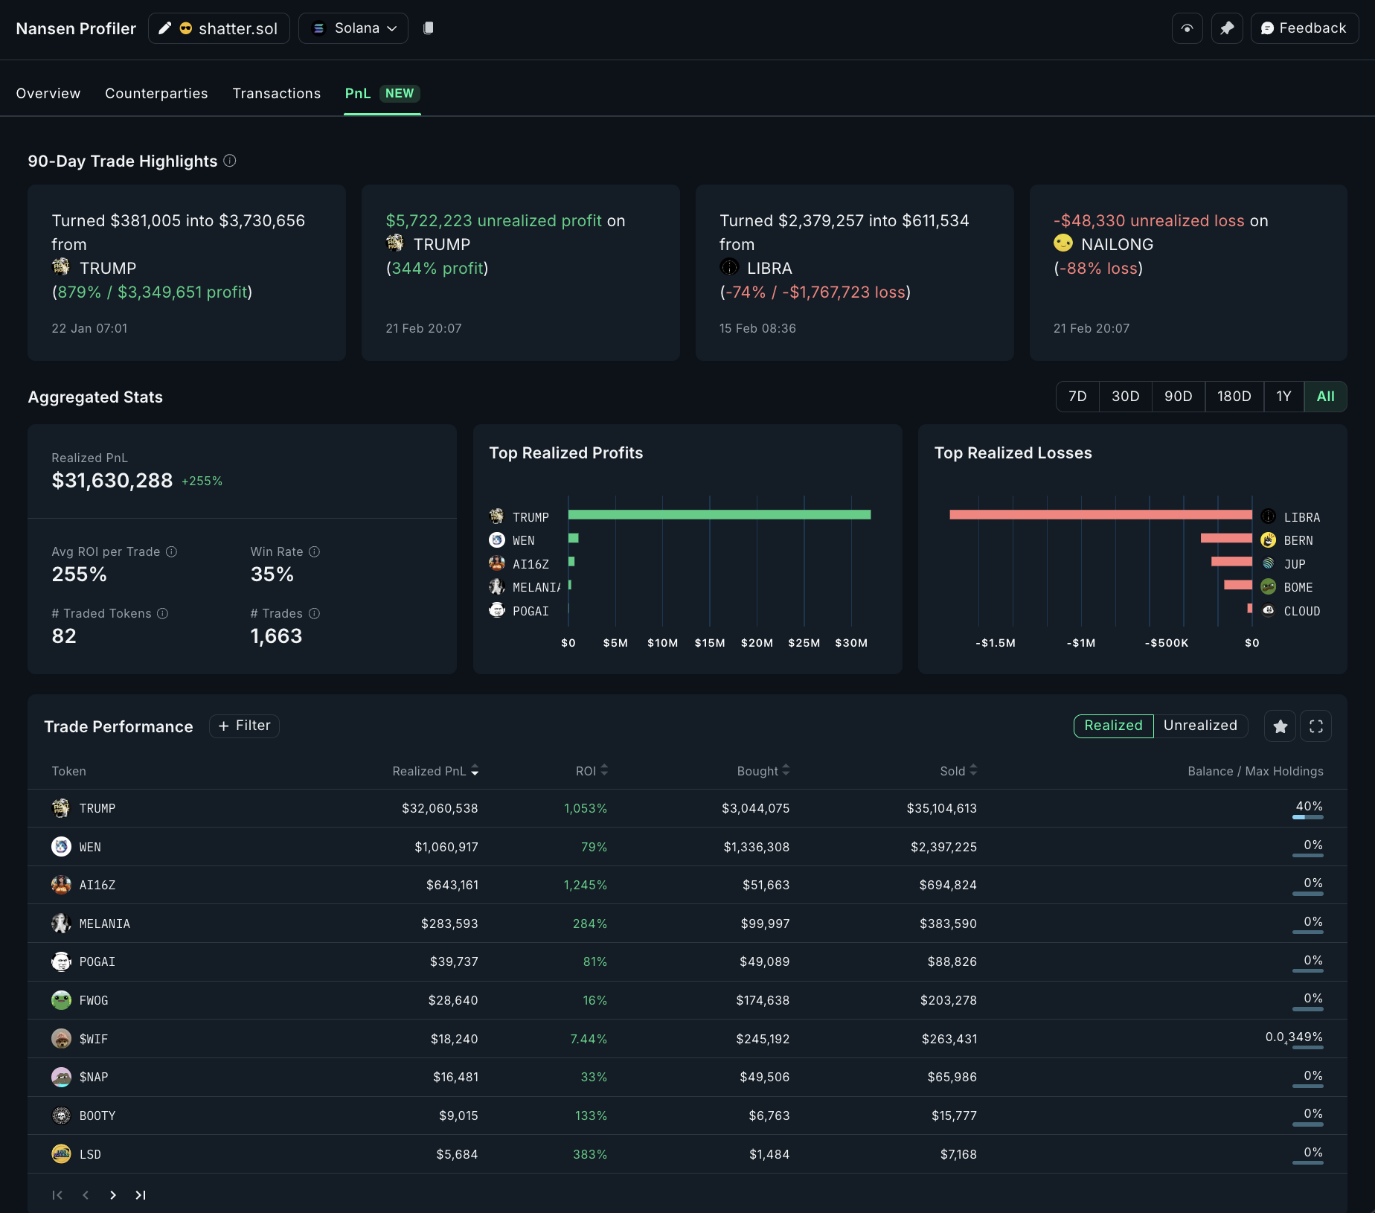Click the info icon next to Win Rate
The width and height of the screenshot is (1375, 1213).
pyautogui.click(x=313, y=551)
